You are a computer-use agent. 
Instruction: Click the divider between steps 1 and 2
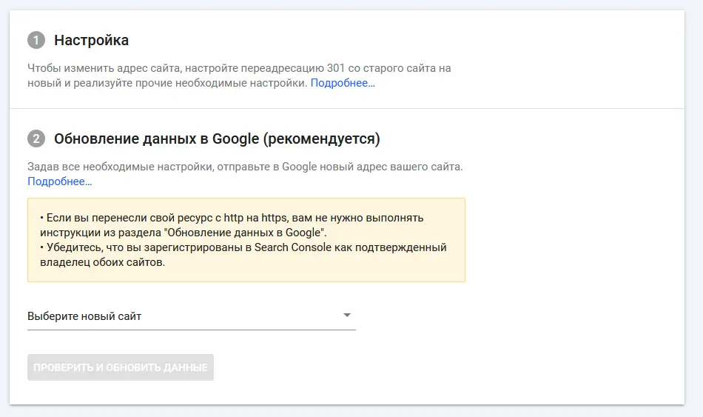tap(347, 108)
